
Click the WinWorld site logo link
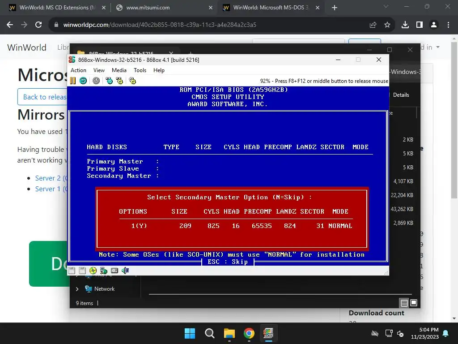click(x=26, y=47)
